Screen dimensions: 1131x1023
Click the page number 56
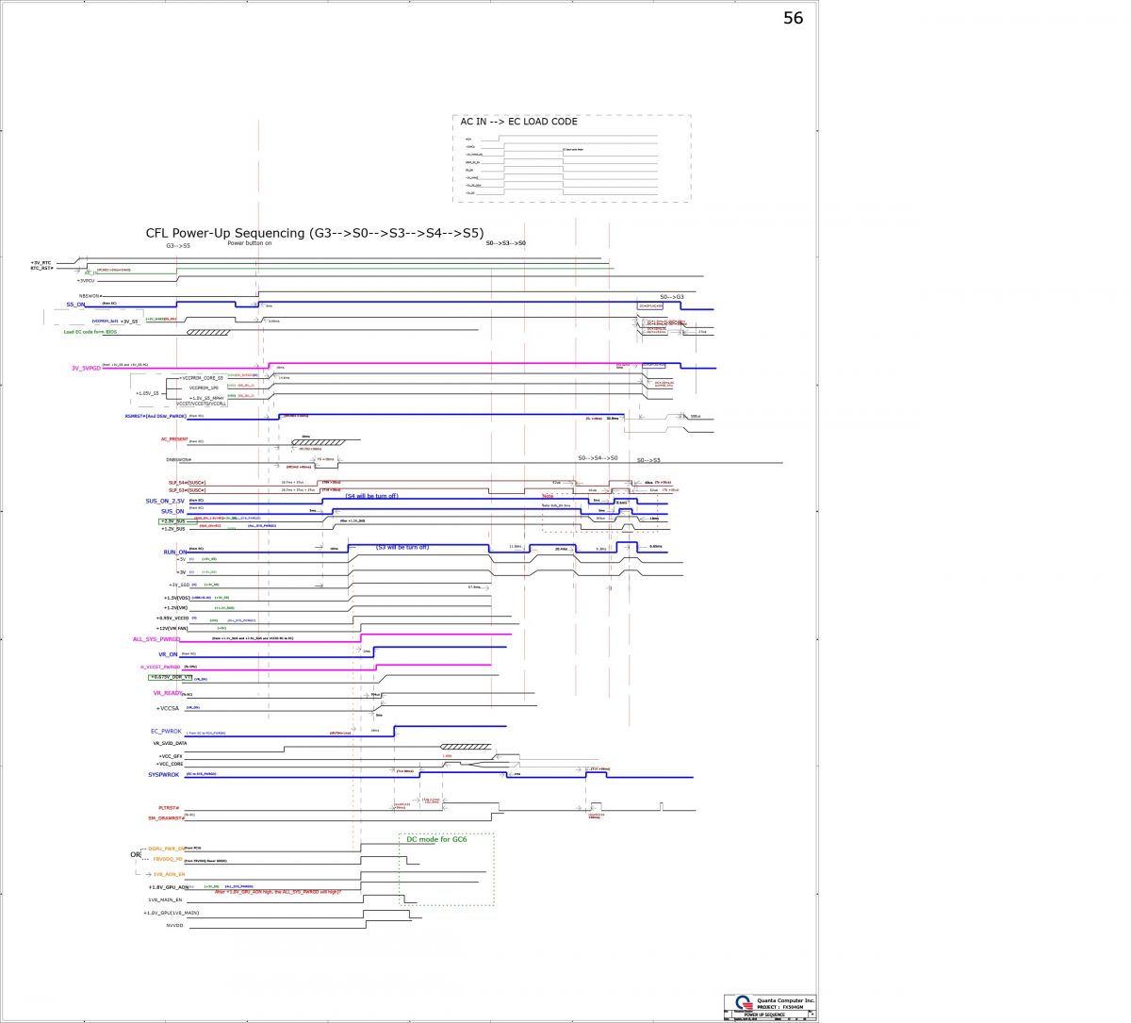click(794, 18)
